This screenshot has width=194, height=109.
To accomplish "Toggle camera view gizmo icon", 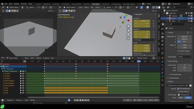I will [x=128, y=34].
